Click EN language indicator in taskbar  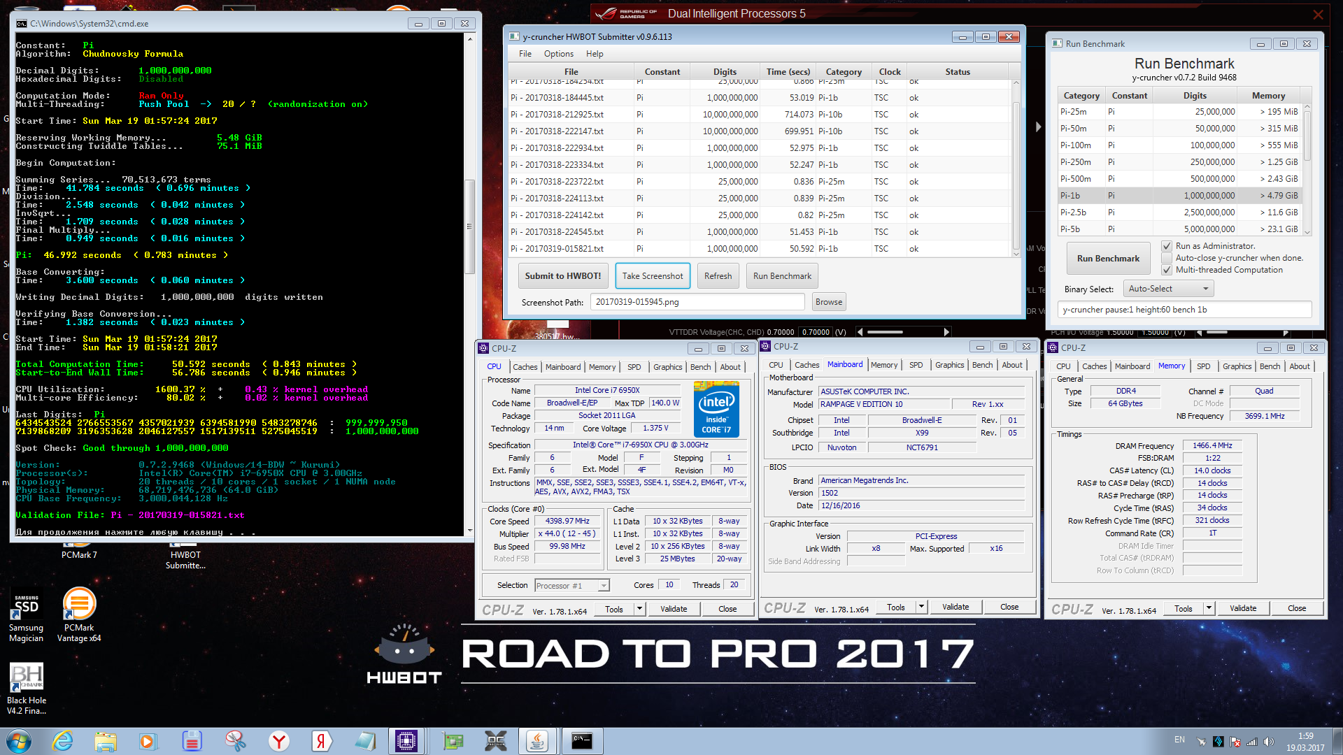[1179, 740]
